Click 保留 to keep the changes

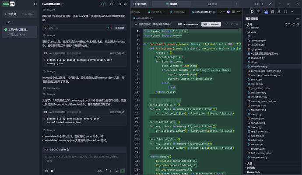tap(211, 24)
